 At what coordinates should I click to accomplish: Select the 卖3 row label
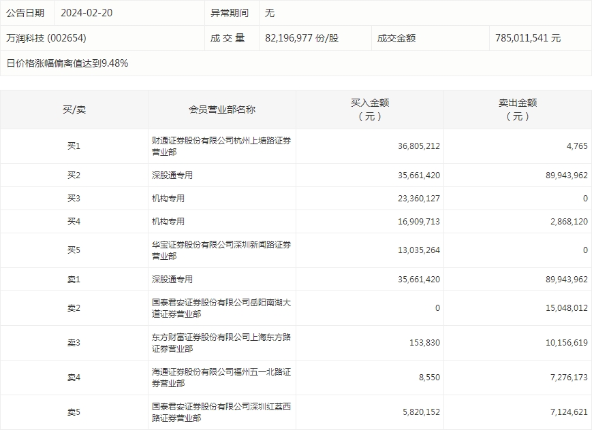click(x=74, y=343)
